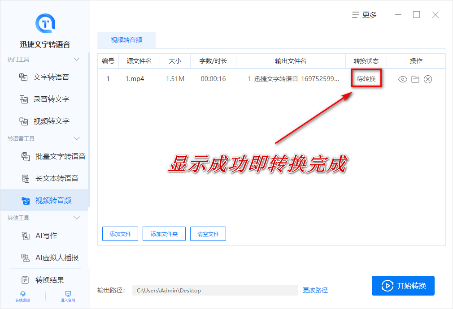Contact 在线客服 support
This screenshot has height=309, width=453.
point(22,296)
